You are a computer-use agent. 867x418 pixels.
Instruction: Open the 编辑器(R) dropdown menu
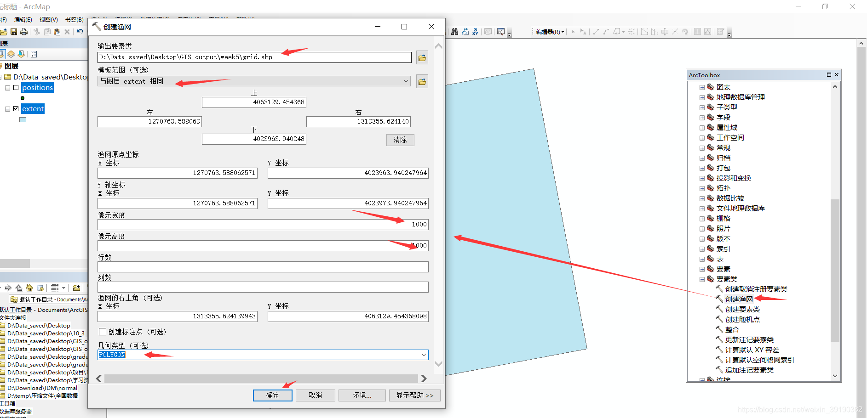(550, 32)
